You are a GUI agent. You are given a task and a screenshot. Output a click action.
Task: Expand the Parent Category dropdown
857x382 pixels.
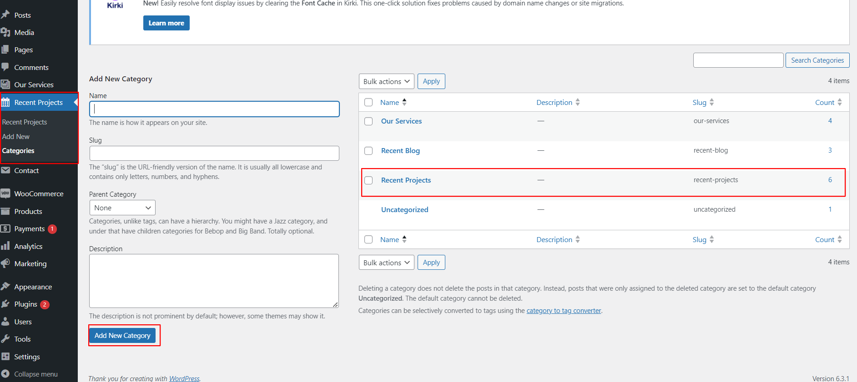point(122,208)
